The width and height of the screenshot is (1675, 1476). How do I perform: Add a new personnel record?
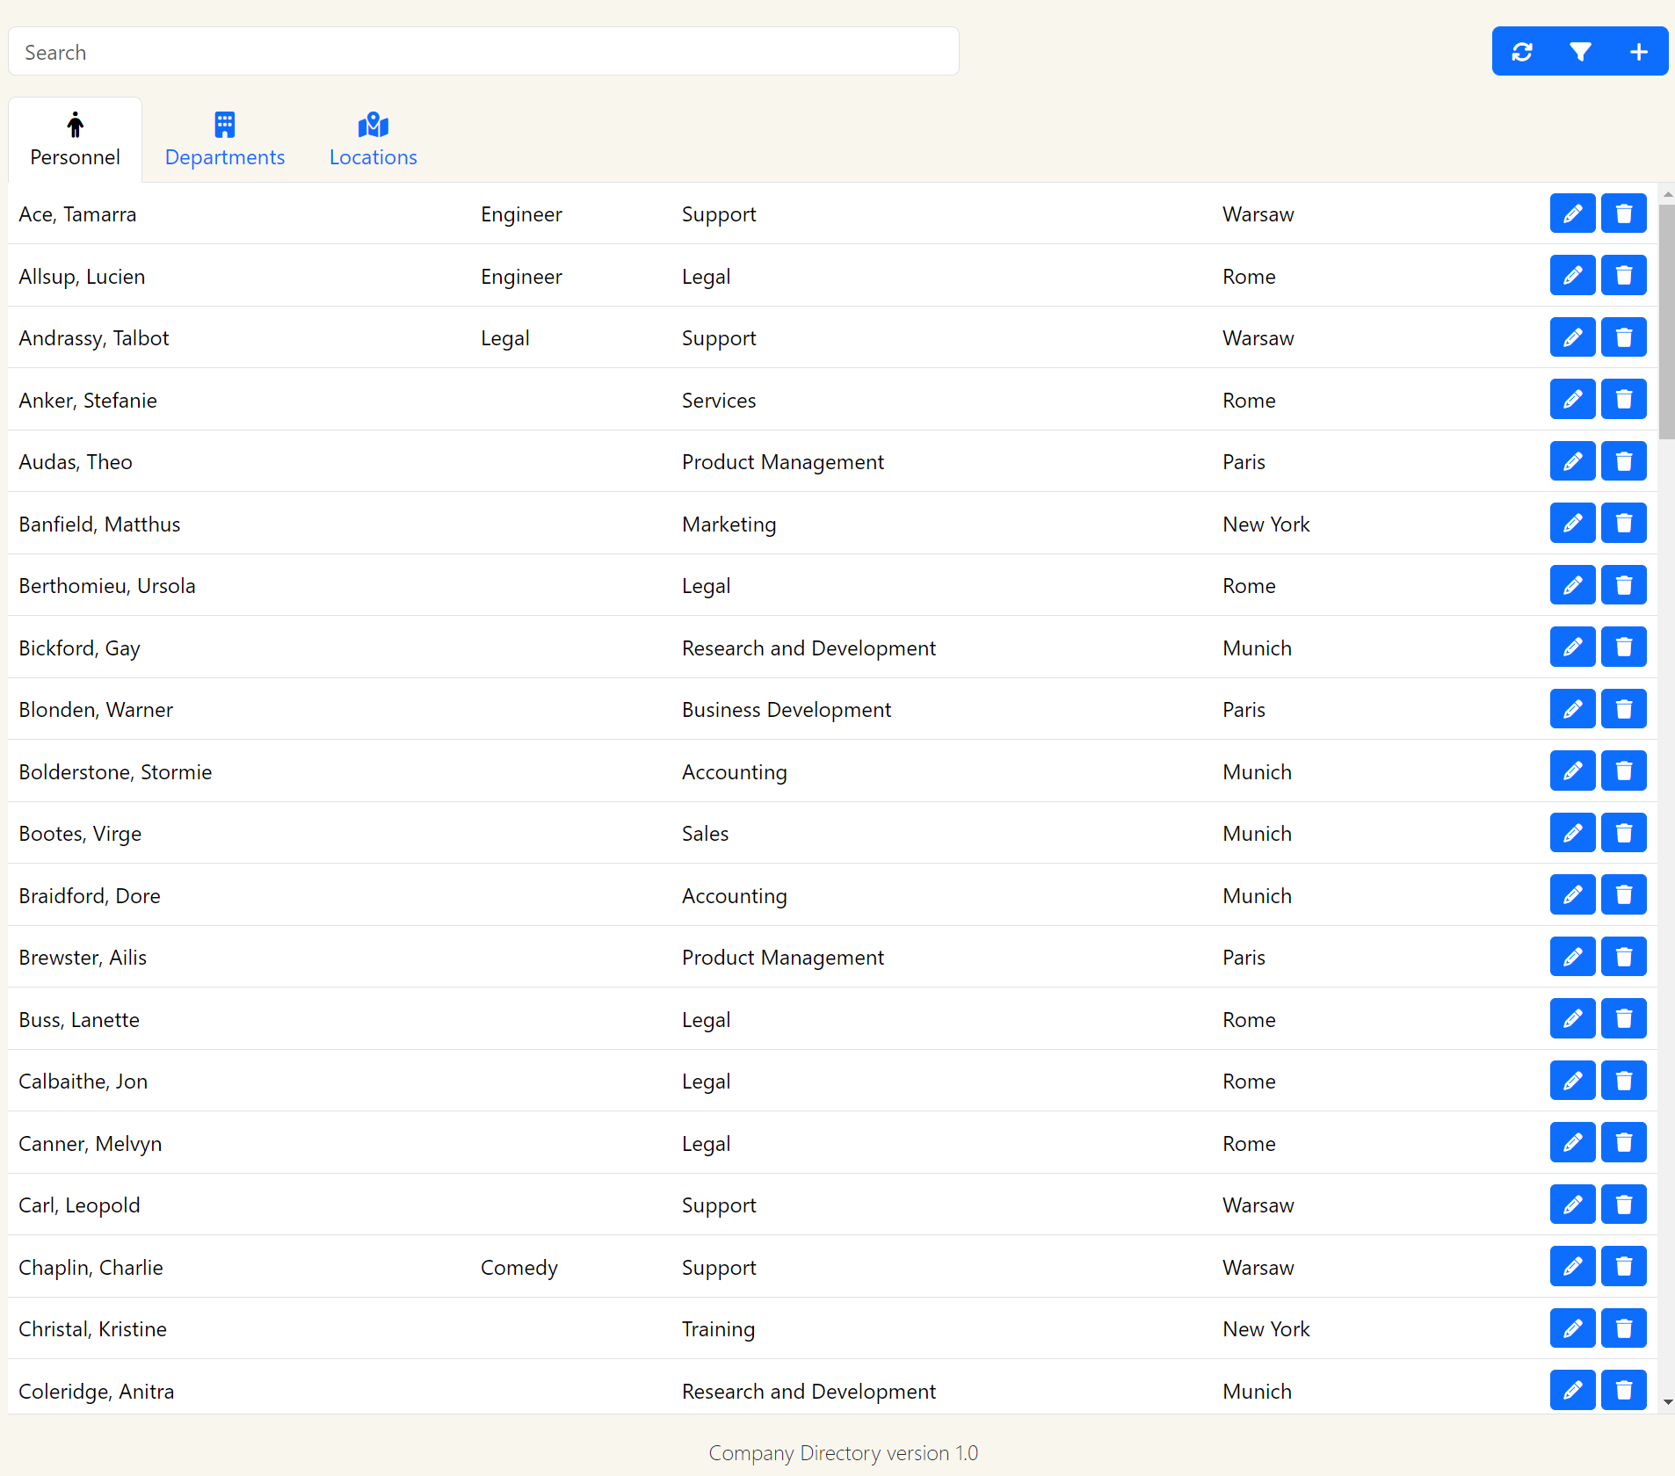click(x=1638, y=51)
